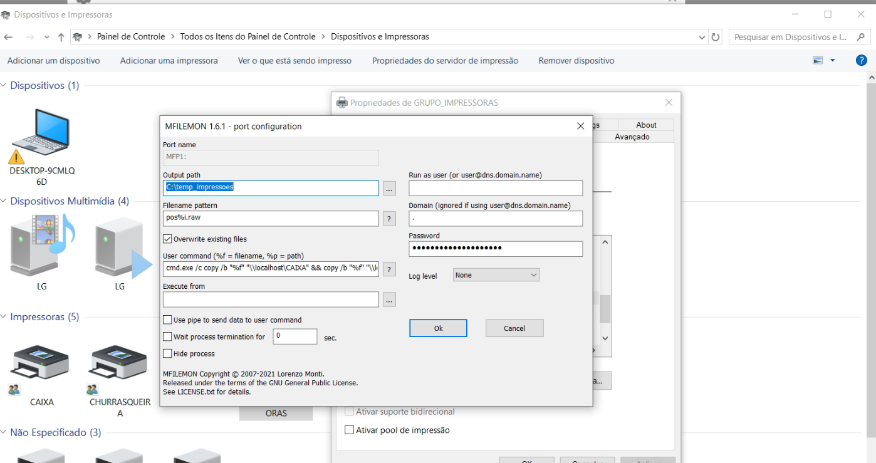Screen dimensions: 876x463
Task: Enable Hide process option
Action: [167, 353]
